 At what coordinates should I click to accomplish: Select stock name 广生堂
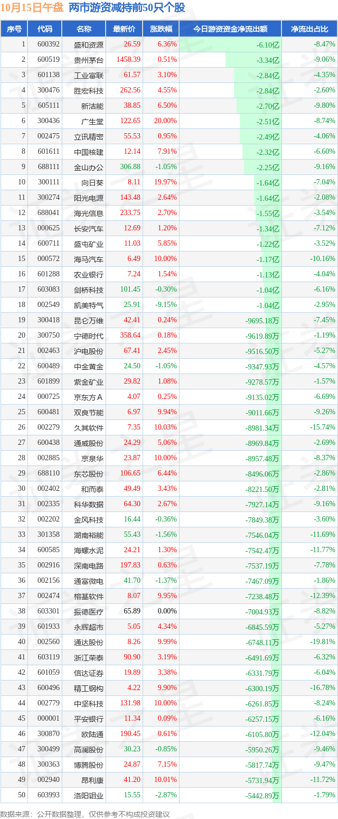click(92, 121)
